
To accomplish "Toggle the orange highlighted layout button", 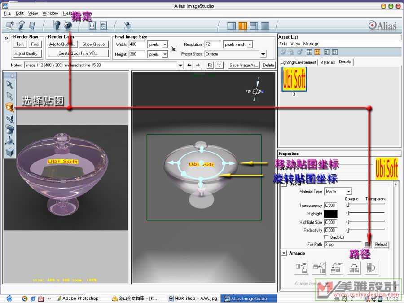I will (x=242, y=25).
